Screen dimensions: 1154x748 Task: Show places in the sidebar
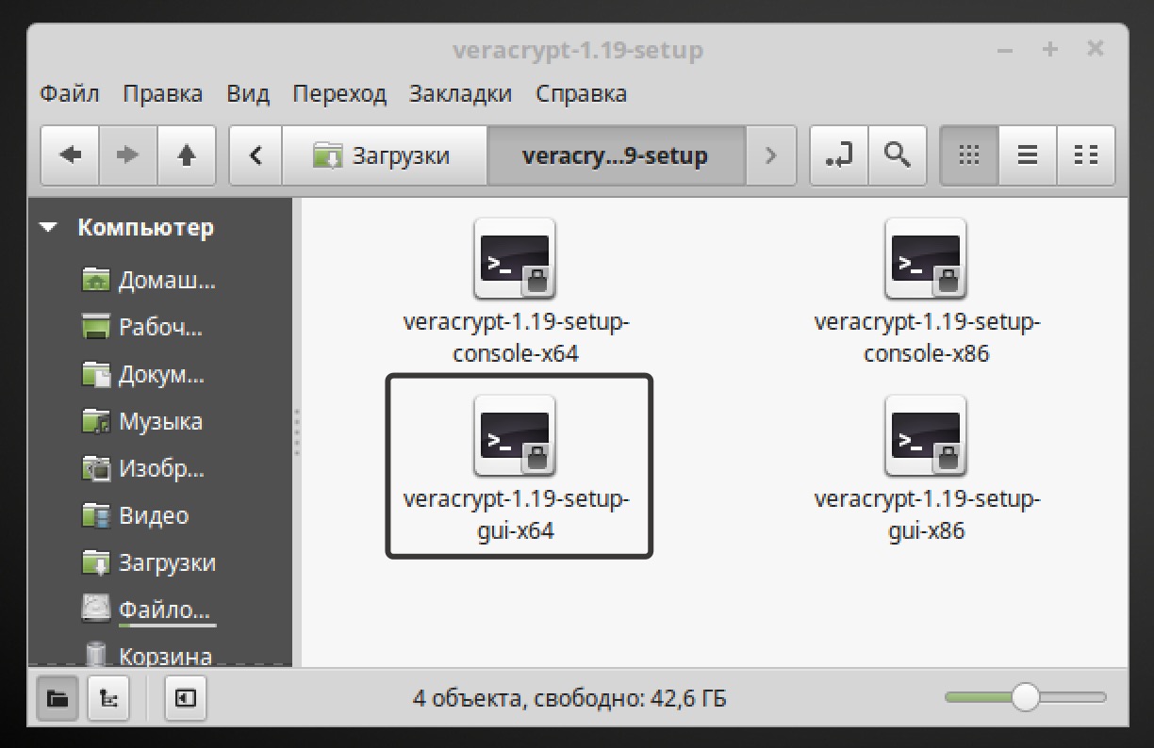click(x=58, y=698)
